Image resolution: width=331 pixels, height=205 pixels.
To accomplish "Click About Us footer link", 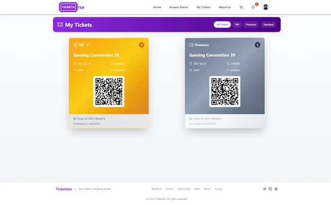I will pyautogui.click(x=157, y=189).
